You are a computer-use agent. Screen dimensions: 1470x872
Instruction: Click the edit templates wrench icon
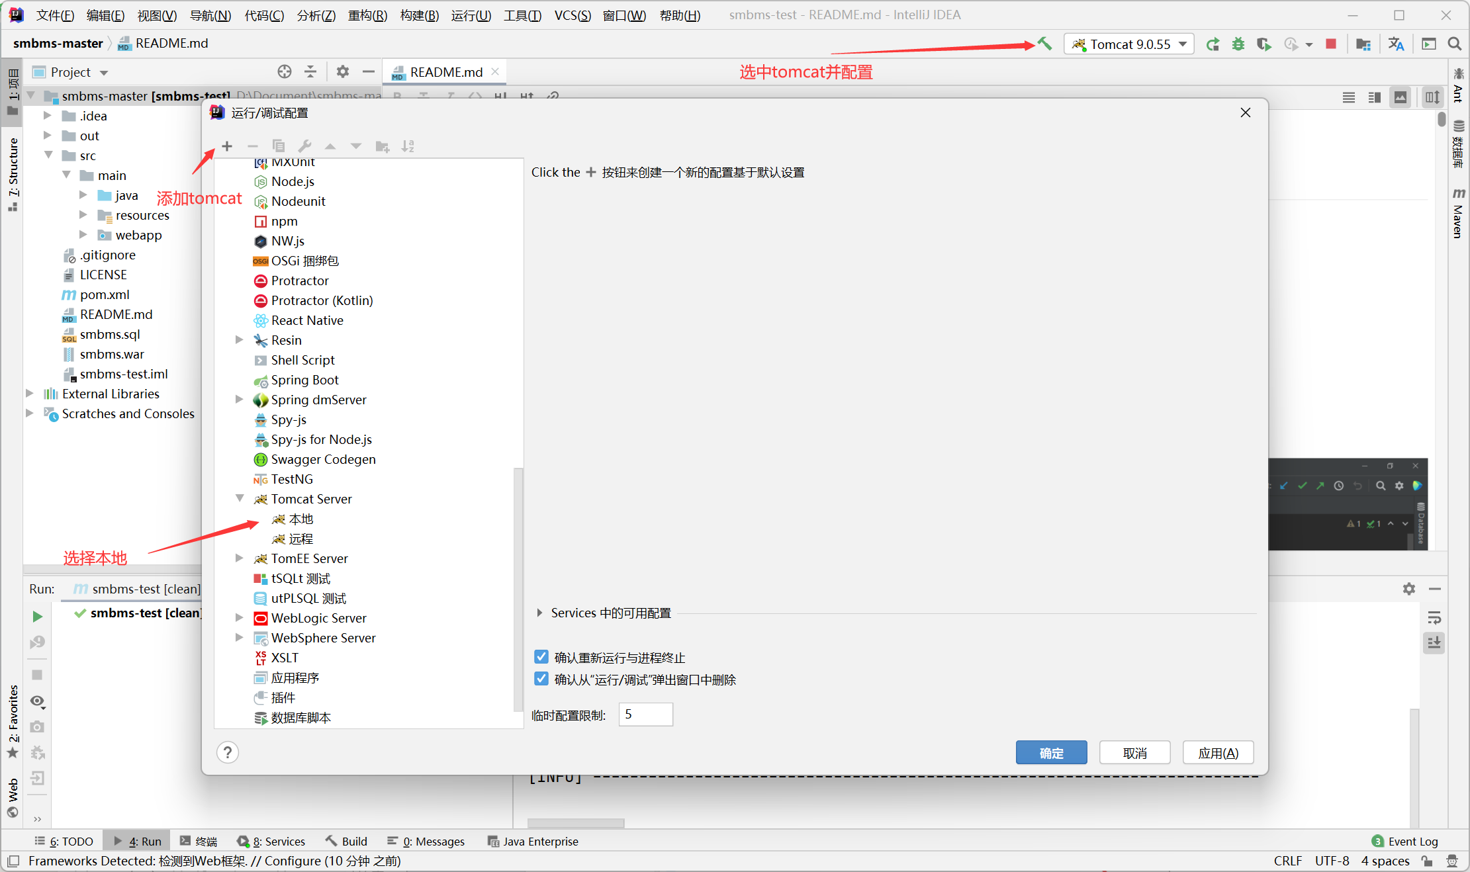[x=304, y=146]
